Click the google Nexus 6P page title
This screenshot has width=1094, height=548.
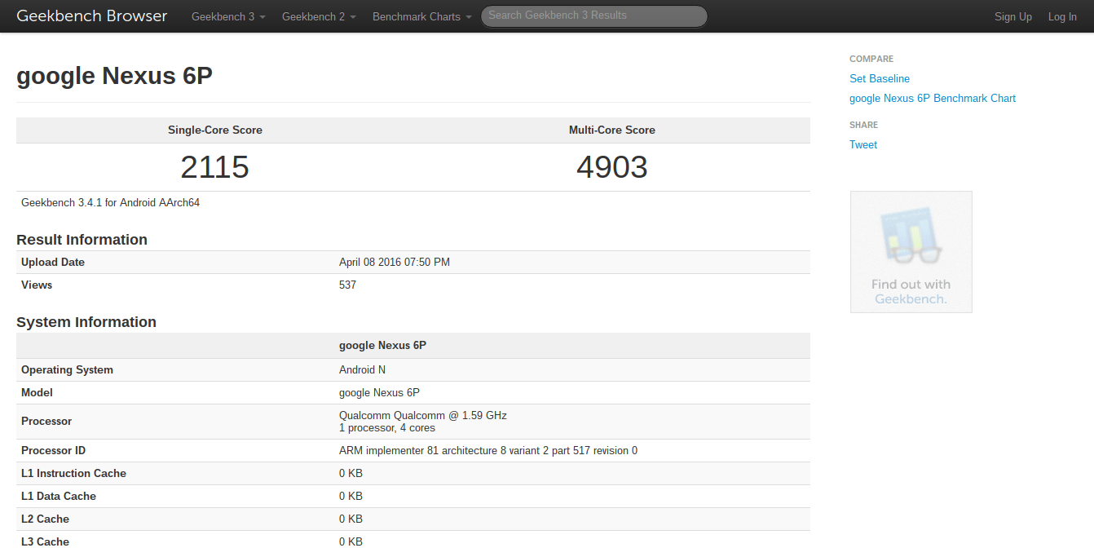click(114, 75)
